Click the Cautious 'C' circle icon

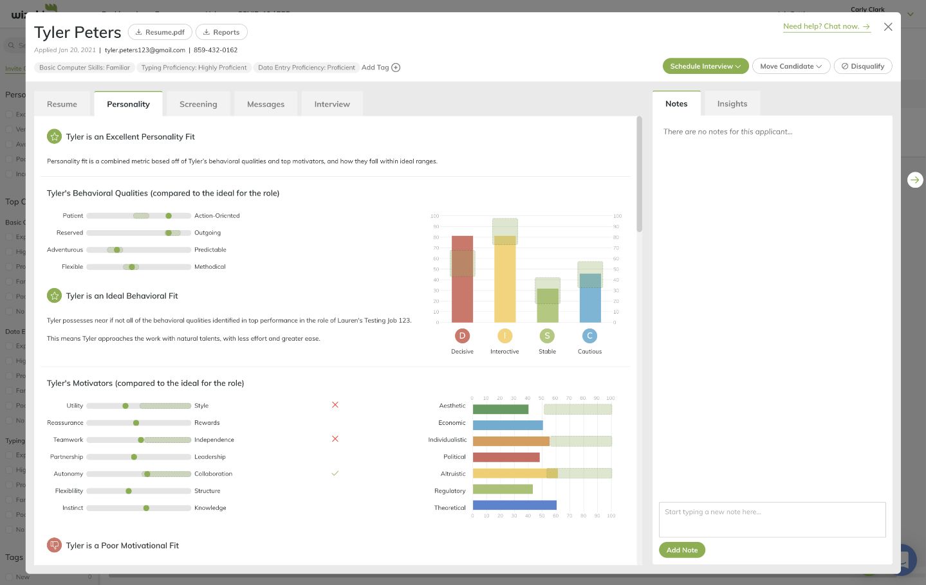tap(589, 336)
